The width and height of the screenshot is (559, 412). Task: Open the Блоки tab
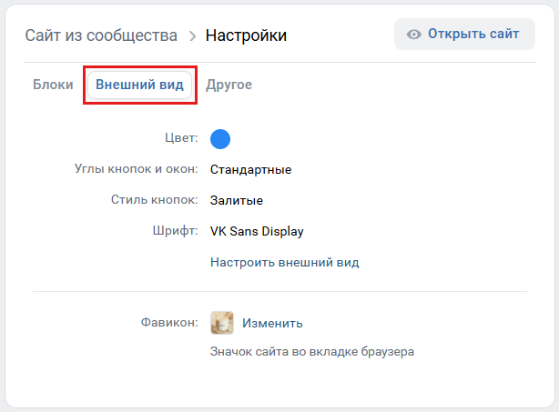pyautogui.click(x=53, y=85)
